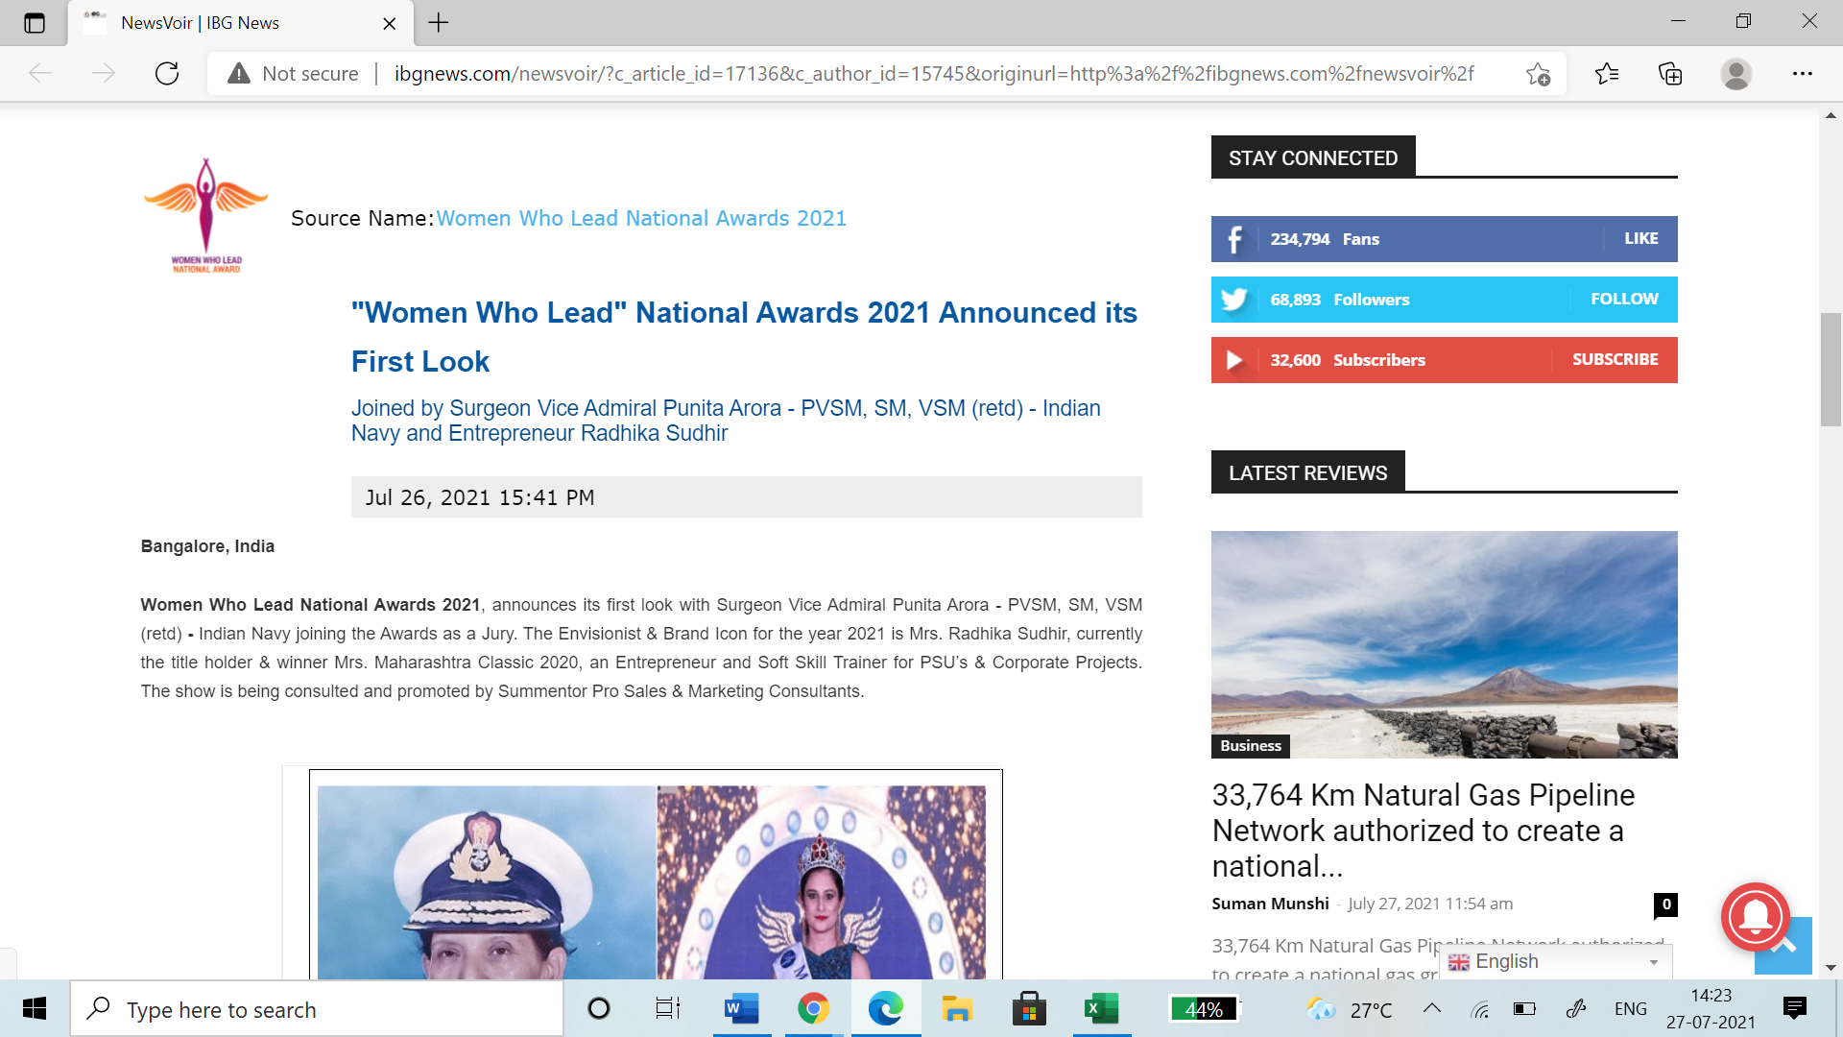Open the Collections icon
The width and height of the screenshot is (1843, 1037).
pyautogui.click(x=1670, y=73)
